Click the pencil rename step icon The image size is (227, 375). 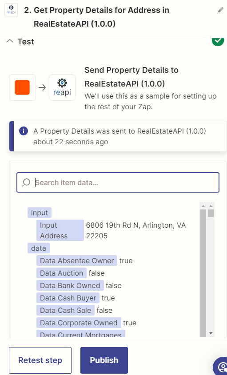tap(220, 10)
